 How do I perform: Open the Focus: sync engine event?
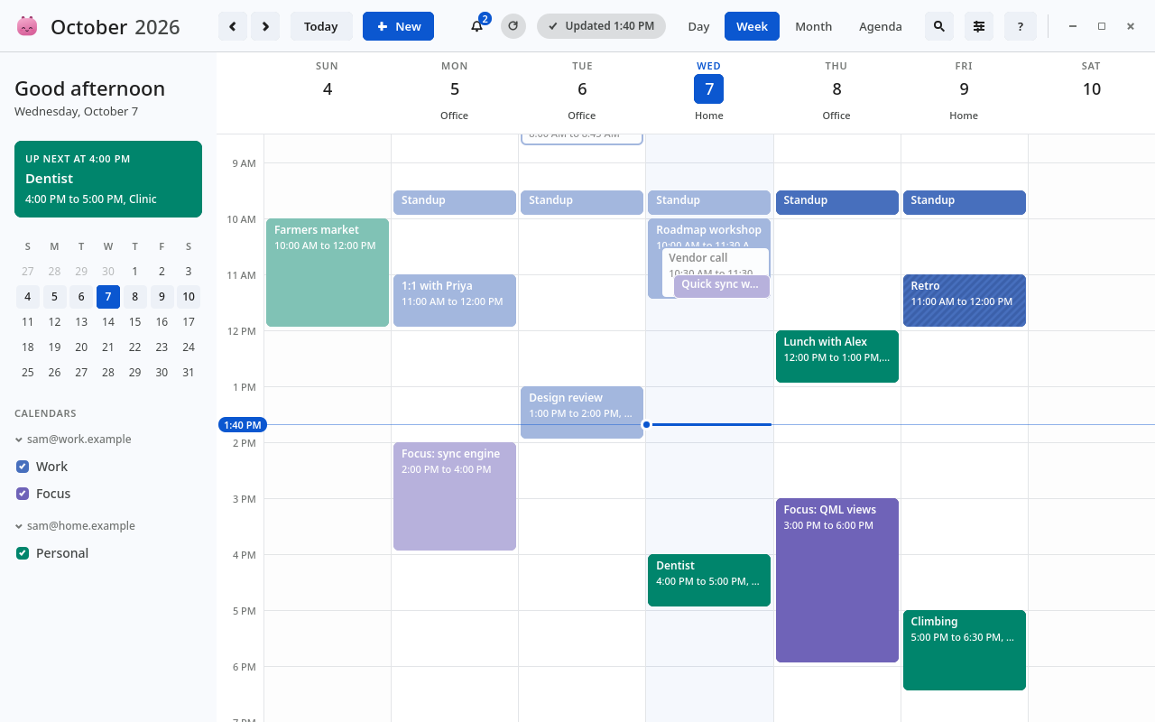click(455, 496)
